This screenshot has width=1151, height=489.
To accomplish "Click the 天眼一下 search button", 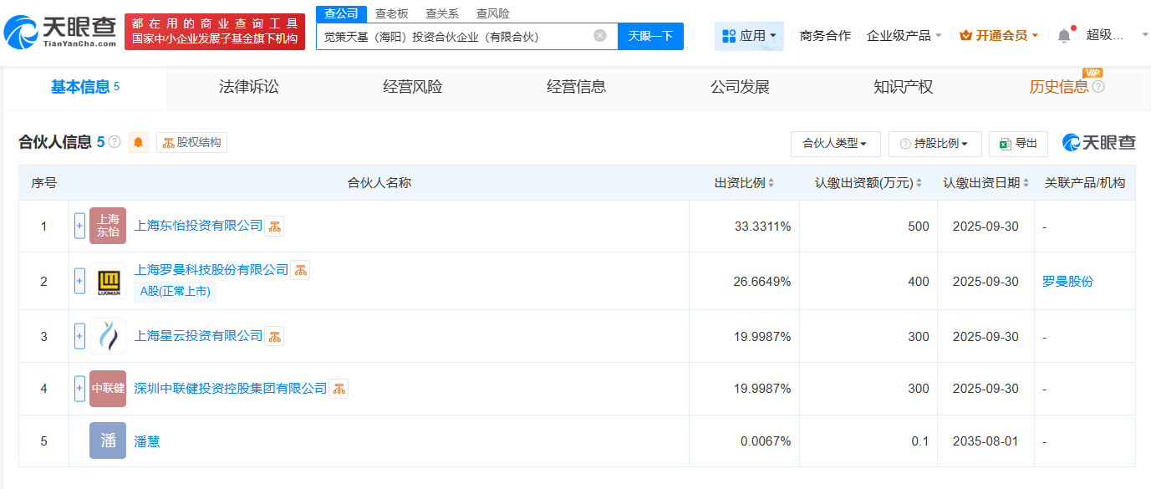I will coord(651,36).
